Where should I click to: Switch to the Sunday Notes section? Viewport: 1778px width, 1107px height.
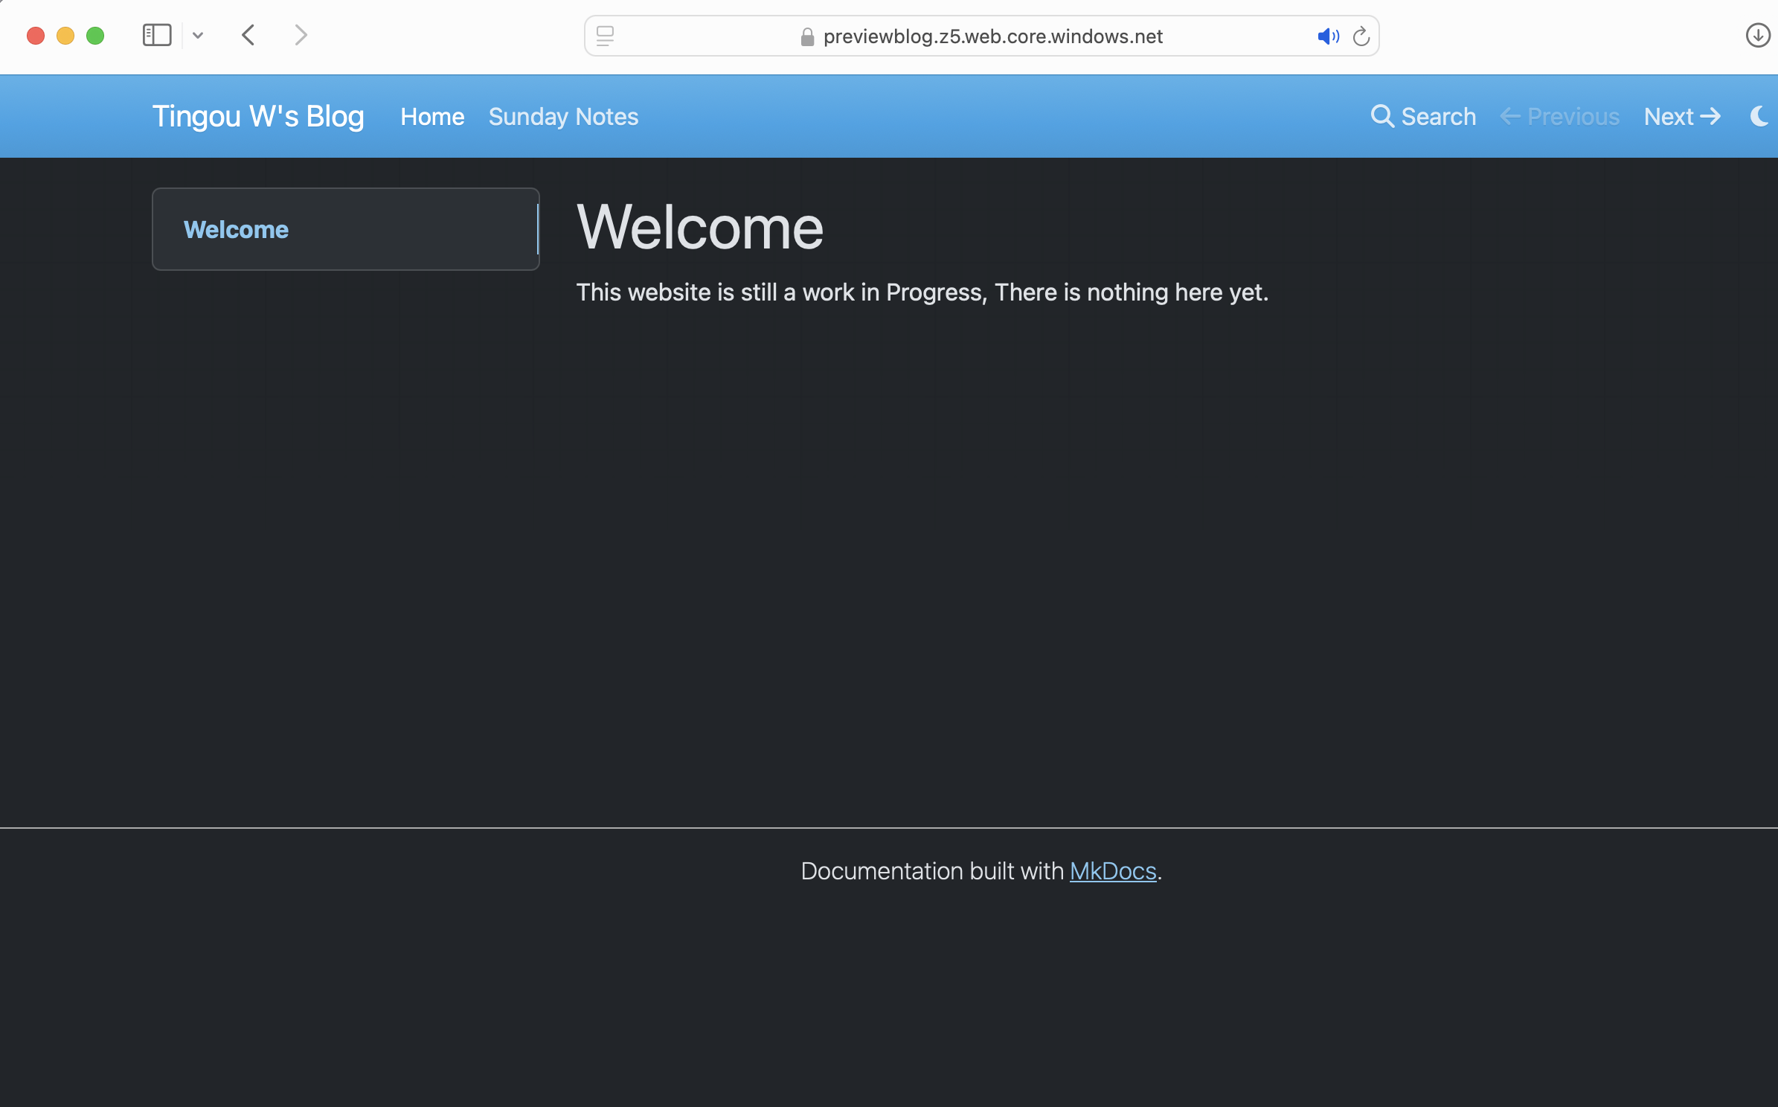point(562,116)
